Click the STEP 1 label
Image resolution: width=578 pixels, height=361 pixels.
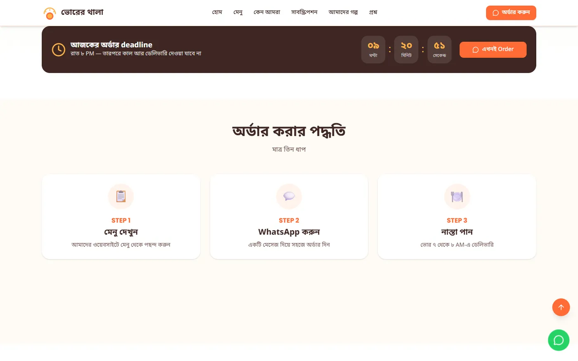point(121,220)
